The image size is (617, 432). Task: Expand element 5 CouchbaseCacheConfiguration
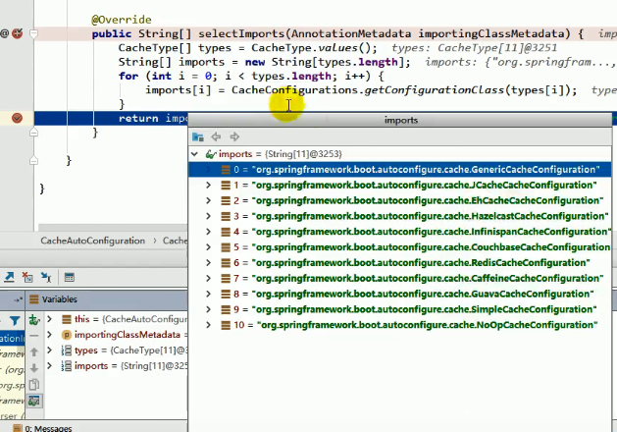pyautogui.click(x=209, y=247)
